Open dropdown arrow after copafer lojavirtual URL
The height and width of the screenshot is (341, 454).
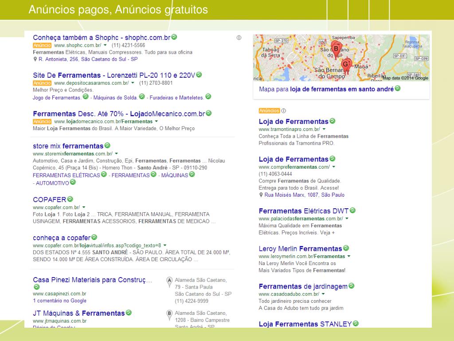(x=165, y=246)
